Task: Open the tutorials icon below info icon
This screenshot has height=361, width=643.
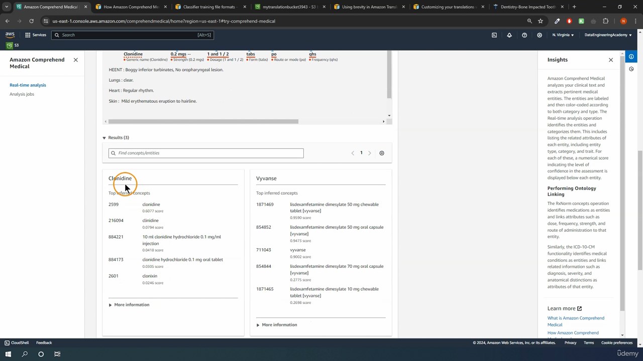Action: coord(631,69)
